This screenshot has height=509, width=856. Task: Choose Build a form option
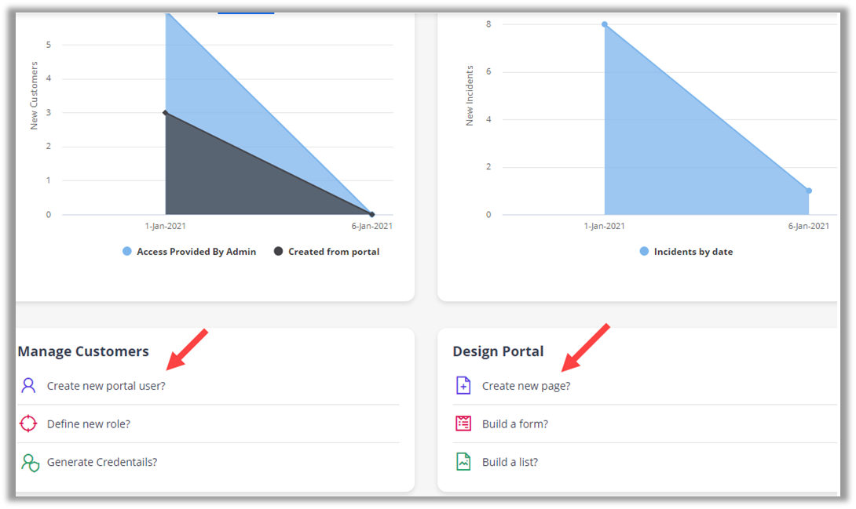click(x=515, y=424)
